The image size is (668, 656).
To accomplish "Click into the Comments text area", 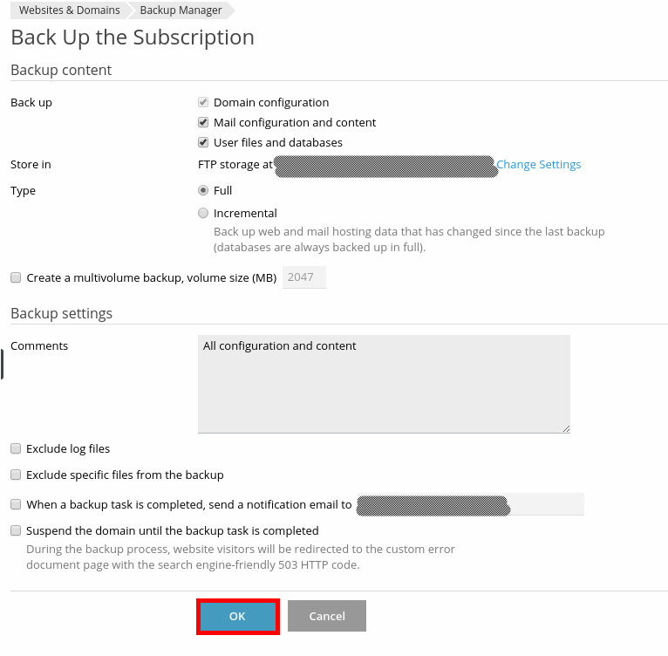I will (384, 384).
